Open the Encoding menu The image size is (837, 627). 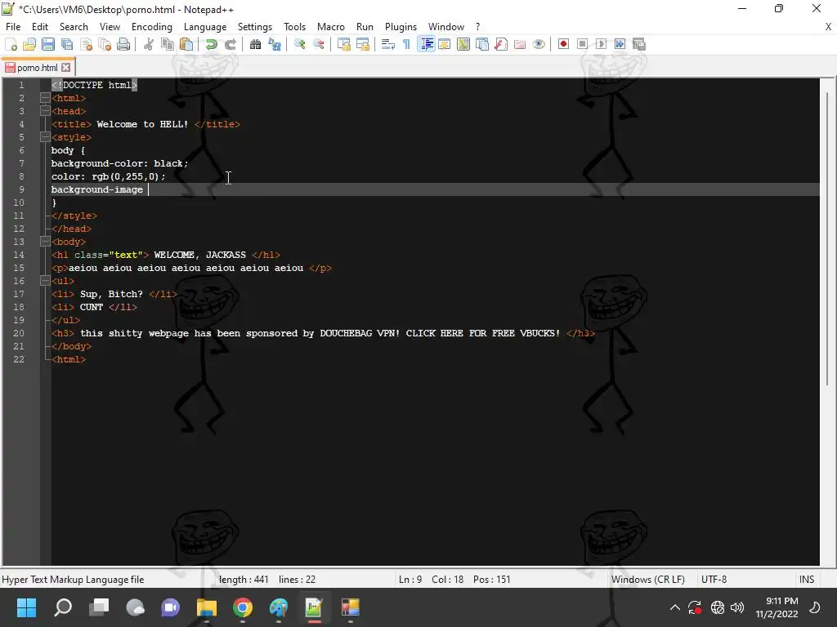[x=151, y=27]
